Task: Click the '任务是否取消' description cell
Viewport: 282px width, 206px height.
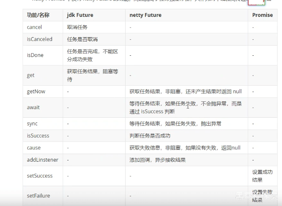Action: pos(94,39)
